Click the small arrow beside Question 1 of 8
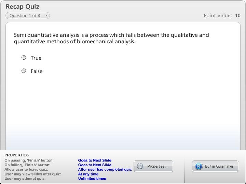Viewport: 246px width, 184px height. [x=46, y=16]
